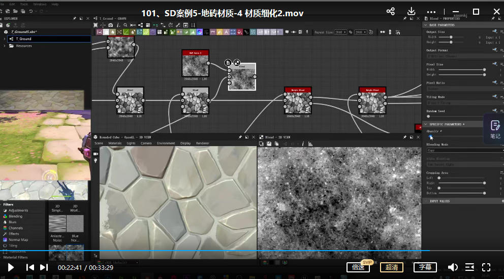
Task: Change video quality via 超清 button
Action: click(x=392, y=267)
